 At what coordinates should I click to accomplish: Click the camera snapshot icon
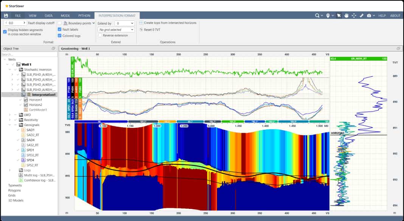pos(369,16)
